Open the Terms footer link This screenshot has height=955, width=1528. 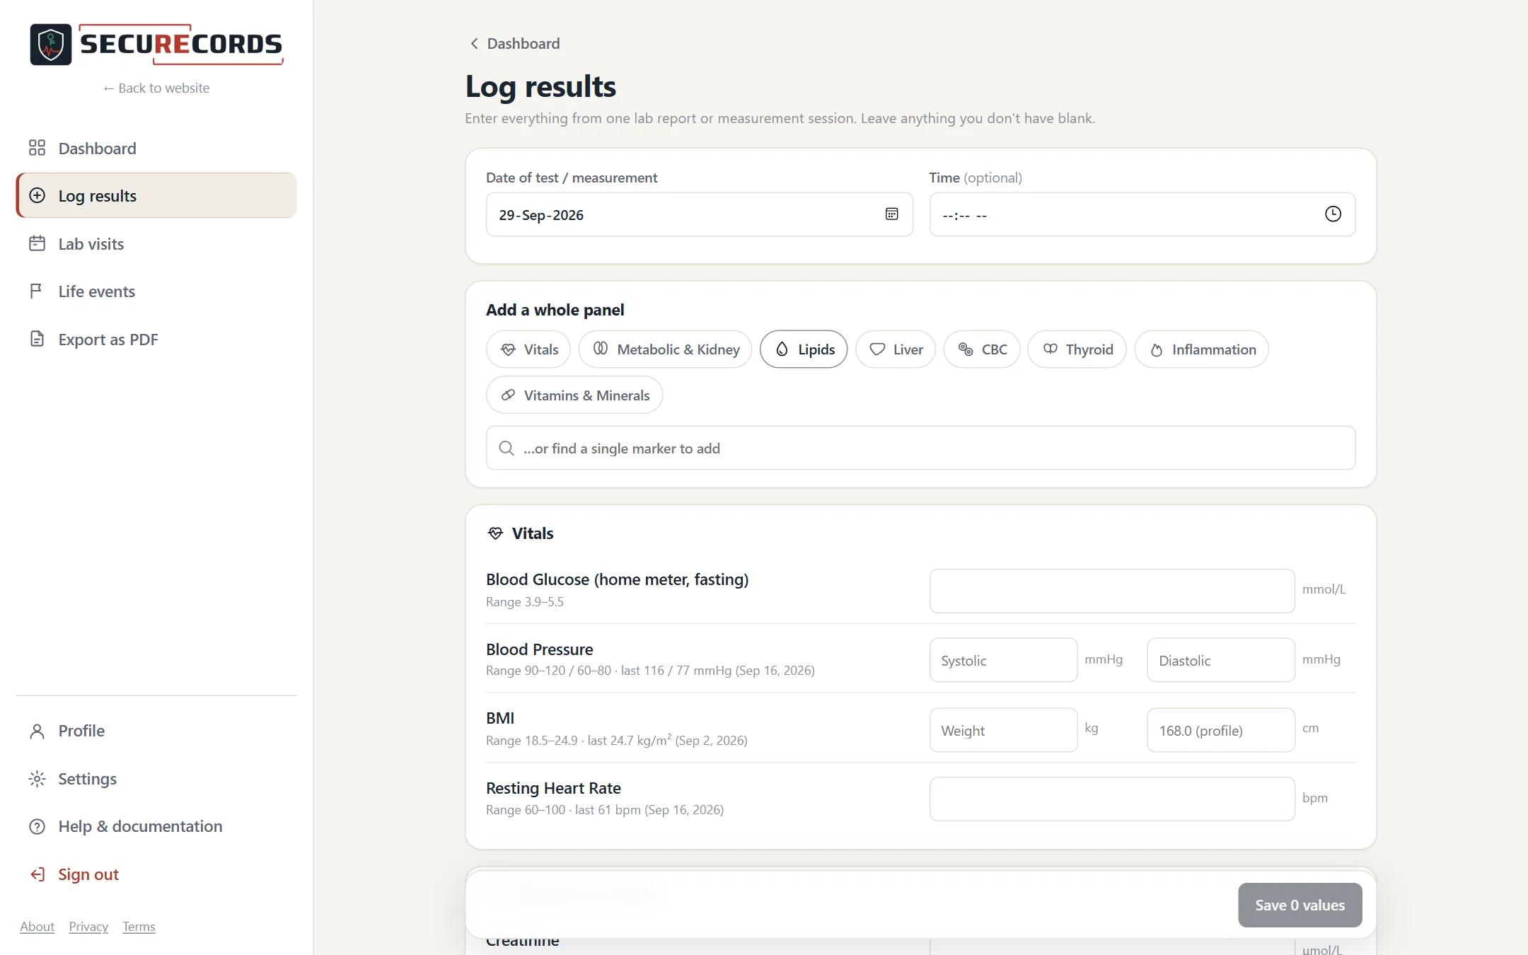139,926
